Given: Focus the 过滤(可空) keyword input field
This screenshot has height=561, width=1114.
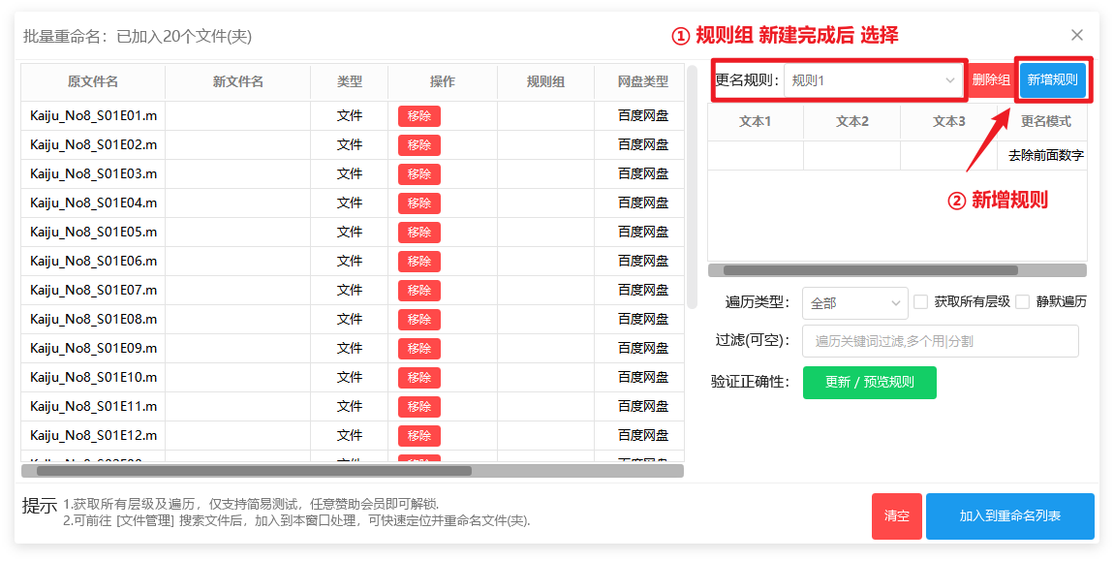Looking at the screenshot, I should [x=940, y=341].
